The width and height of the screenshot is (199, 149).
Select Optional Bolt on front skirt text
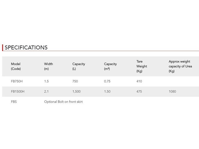tap(63, 102)
